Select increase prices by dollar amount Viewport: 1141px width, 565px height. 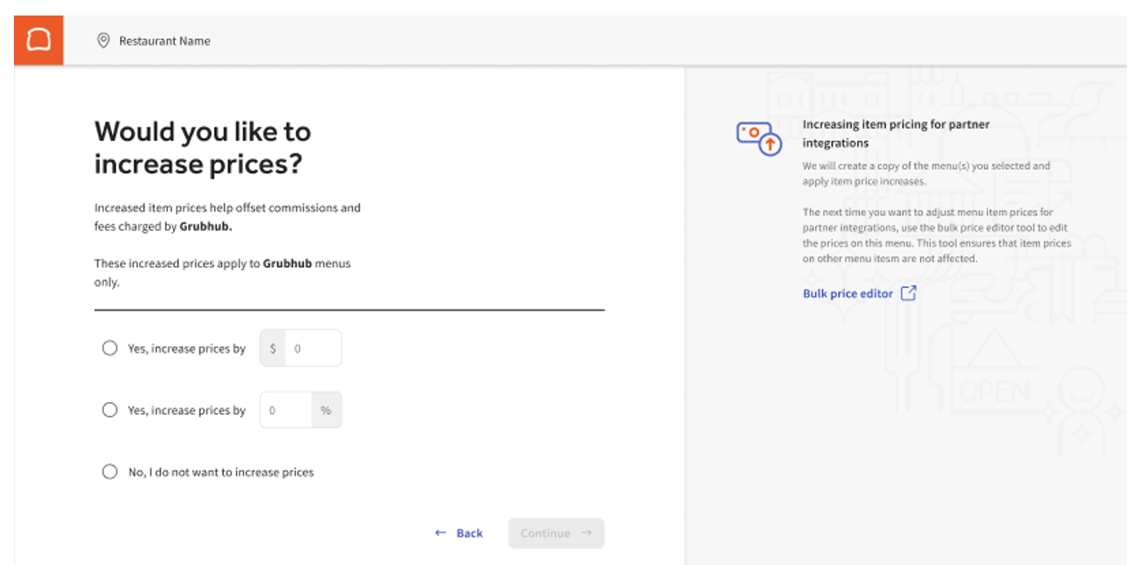(x=110, y=347)
